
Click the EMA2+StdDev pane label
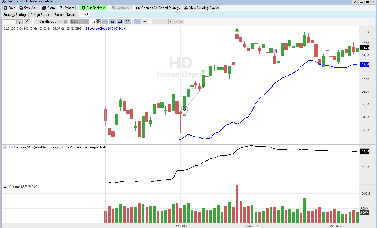tap(58, 147)
